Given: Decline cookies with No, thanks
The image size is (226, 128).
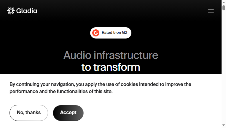Looking at the screenshot, I should point(29,113).
